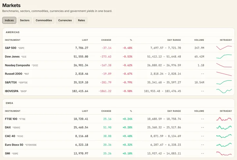Click the ^IXIC ticker symbol
The width and height of the screenshot is (237, 160).
[35, 65]
